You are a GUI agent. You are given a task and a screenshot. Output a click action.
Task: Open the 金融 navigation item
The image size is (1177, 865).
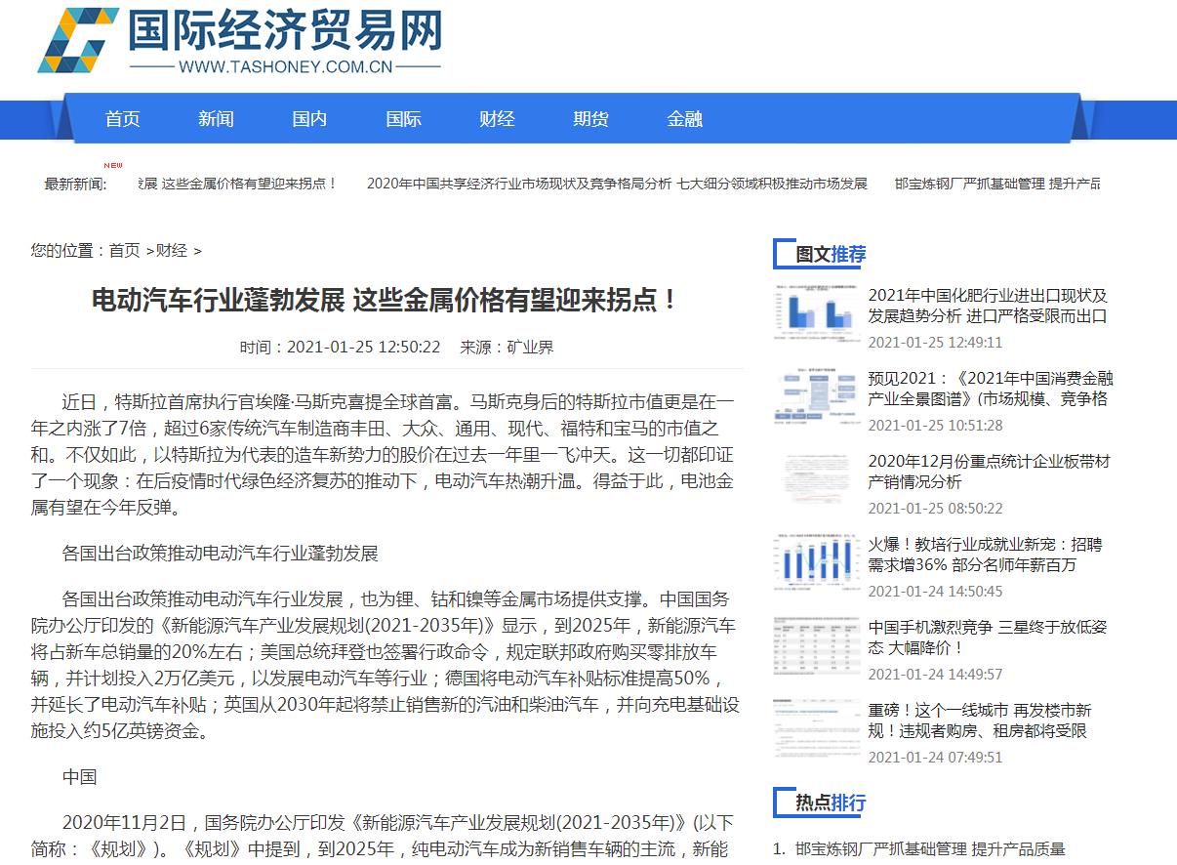[x=684, y=119]
